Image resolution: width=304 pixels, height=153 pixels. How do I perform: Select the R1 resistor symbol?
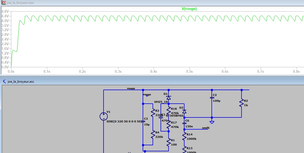click(x=169, y=142)
